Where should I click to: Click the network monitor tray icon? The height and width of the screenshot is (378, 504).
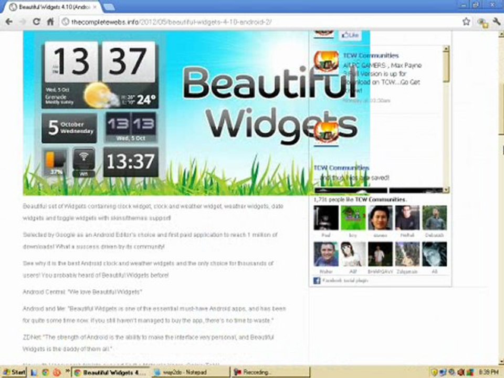tap(443, 373)
